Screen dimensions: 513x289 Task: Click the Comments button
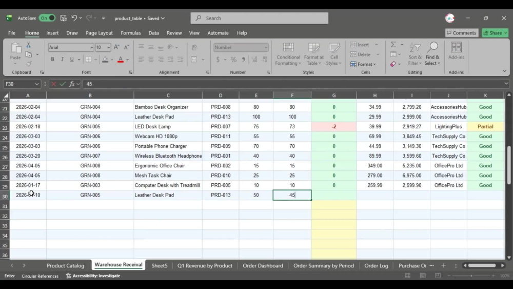click(462, 33)
